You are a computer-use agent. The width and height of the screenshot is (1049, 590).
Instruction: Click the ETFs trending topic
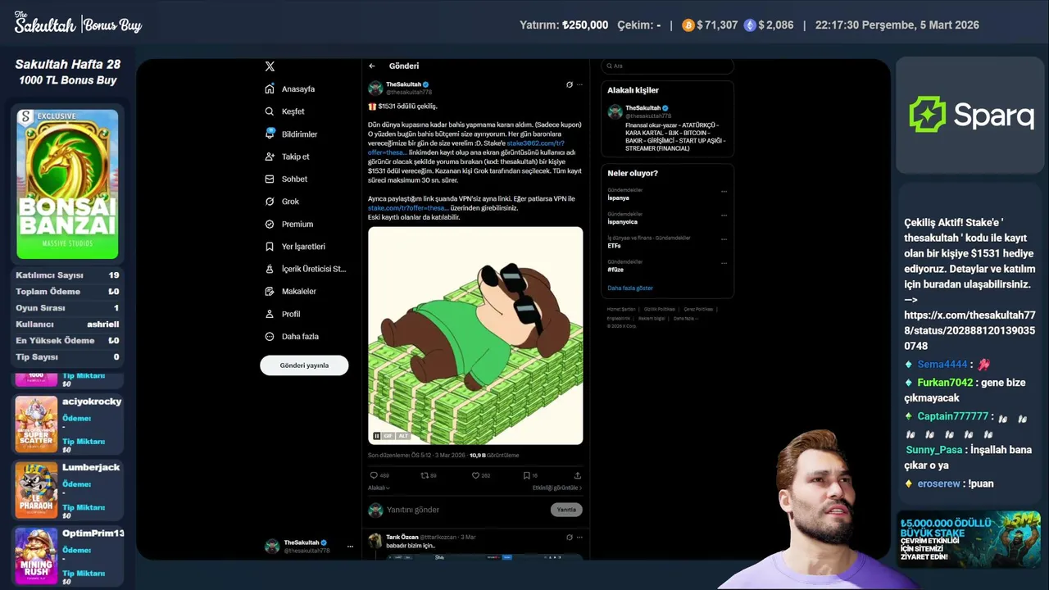(614, 245)
